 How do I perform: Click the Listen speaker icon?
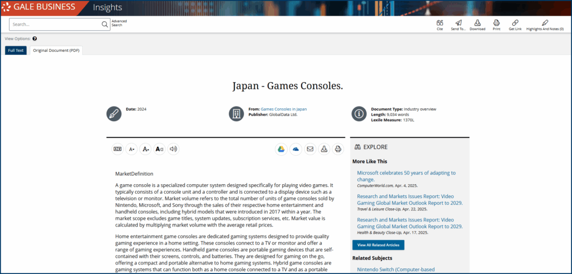point(173,149)
